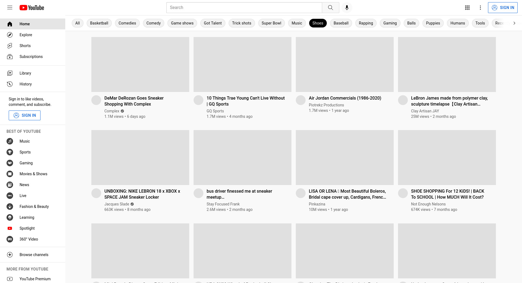
Task: Select the Rapping chip
Action: point(366,23)
